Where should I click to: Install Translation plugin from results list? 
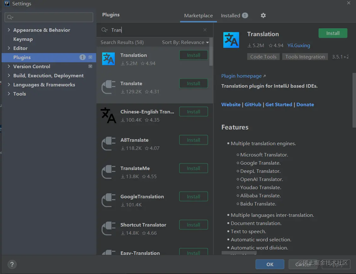pyautogui.click(x=193, y=55)
